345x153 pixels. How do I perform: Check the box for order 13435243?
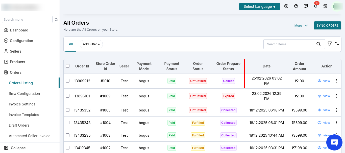[68, 123]
